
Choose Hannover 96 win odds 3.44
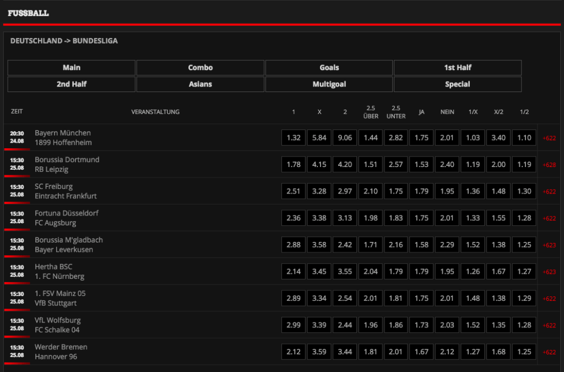click(345, 352)
